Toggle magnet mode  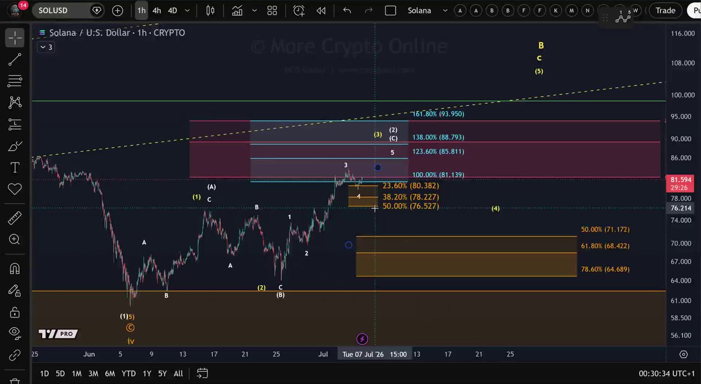15,269
